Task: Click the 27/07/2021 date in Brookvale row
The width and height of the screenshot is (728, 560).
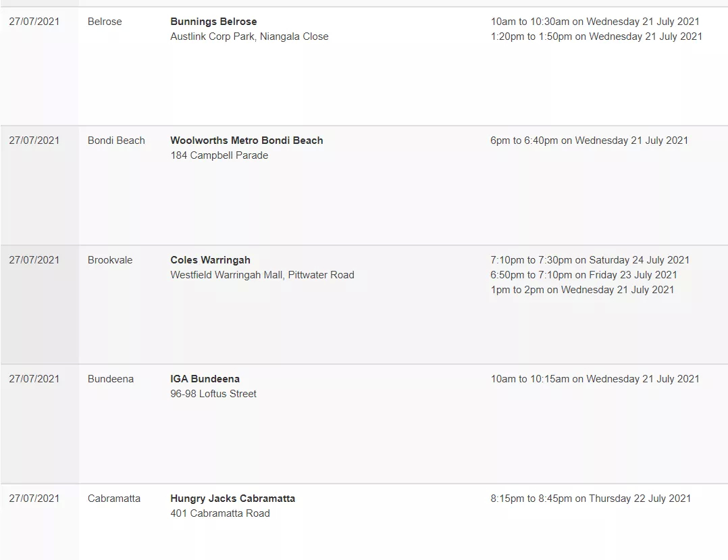Action: pyautogui.click(x=34, y=260)
